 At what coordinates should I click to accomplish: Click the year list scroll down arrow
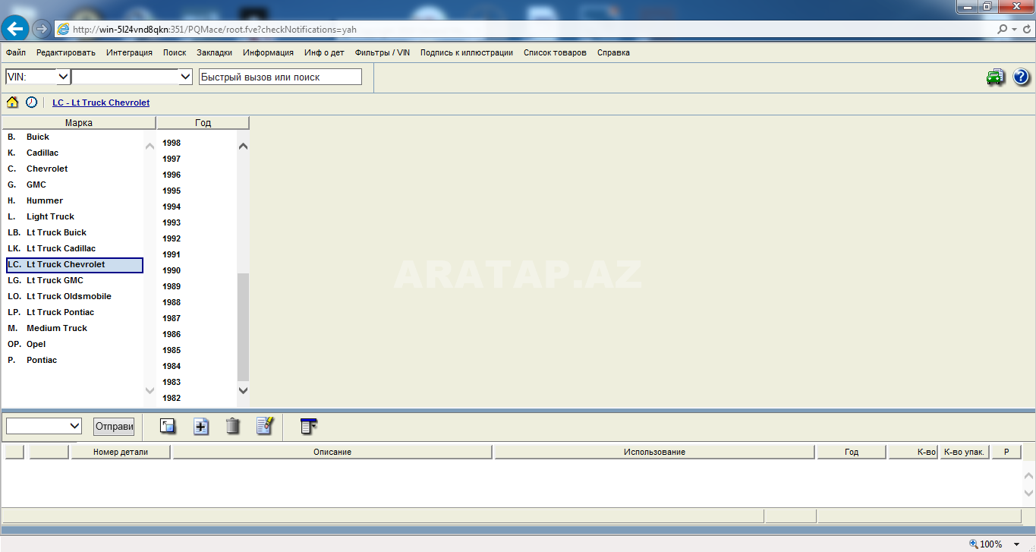tap(243, 390)
